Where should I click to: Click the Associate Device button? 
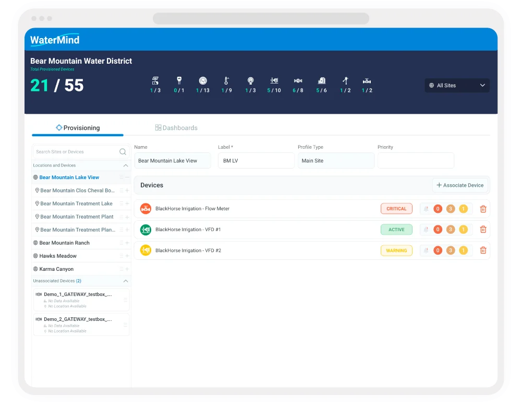pyautogui.click(x=460, y=185)
